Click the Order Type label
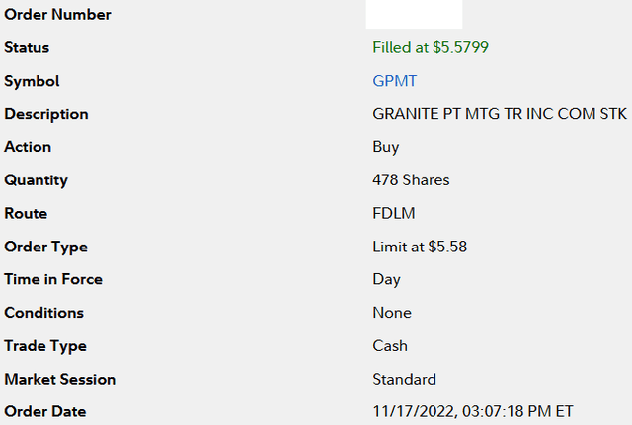 point(46,248)
